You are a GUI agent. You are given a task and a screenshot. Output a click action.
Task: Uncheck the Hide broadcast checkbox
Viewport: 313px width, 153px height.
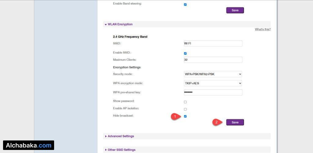coord(185,116)
